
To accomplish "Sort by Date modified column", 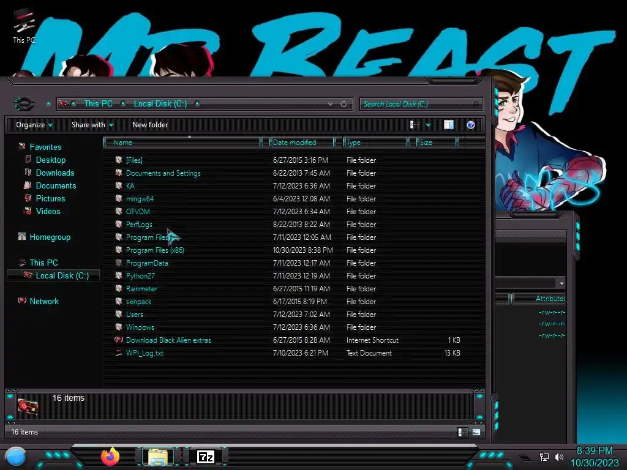I will click(302, 142).
